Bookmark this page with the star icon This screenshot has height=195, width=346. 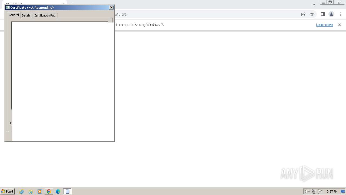point(312,14)
